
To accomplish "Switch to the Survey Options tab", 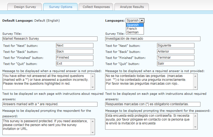I will (x=60, y=7).
